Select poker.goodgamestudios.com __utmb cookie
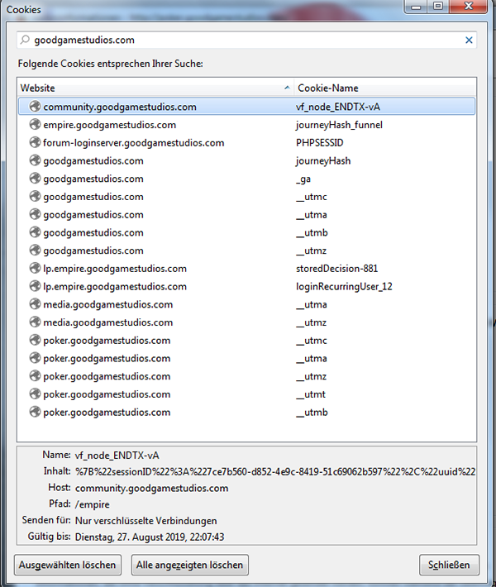The width and height of the screenshot is (496, 587). click(246, 413)
